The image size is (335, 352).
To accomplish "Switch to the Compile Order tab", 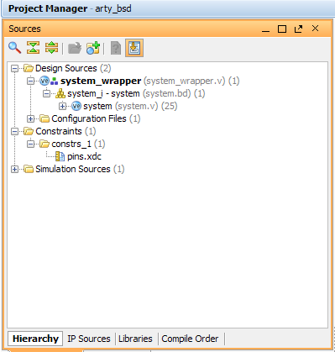I will (x=190, y=339).
